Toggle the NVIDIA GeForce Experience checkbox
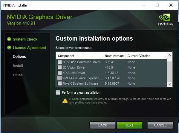The height and width of the screenshot is (133, 179). click(x=59, y=78)
